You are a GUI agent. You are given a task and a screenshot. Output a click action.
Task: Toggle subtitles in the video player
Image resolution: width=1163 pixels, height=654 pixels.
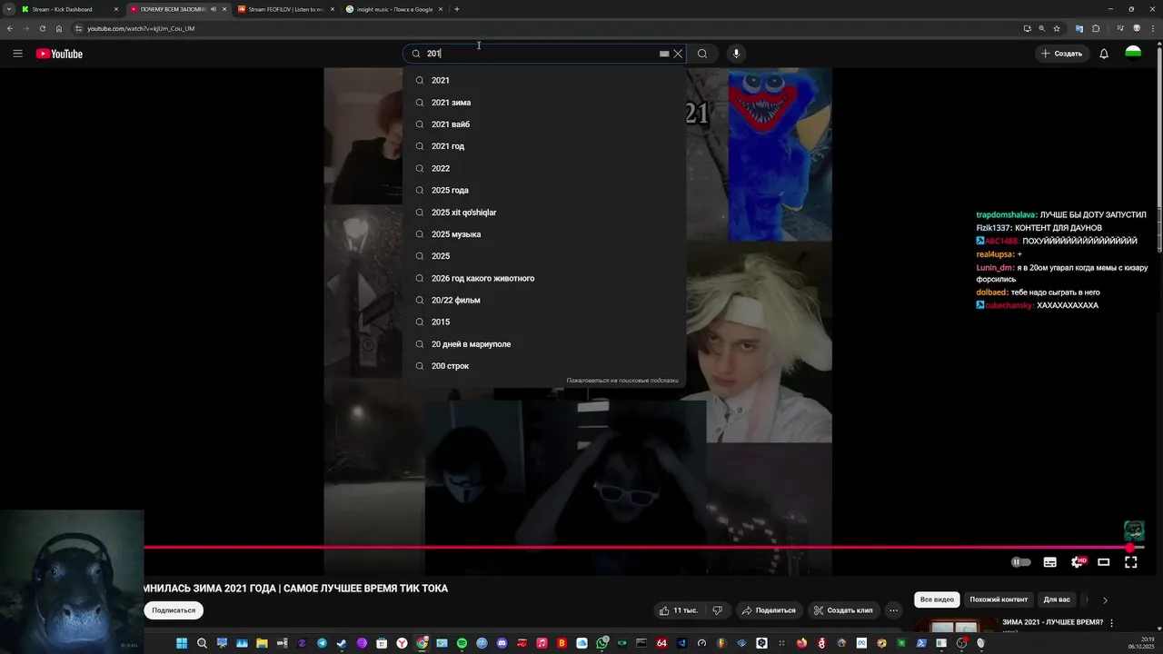click(x=1049, y=562)
